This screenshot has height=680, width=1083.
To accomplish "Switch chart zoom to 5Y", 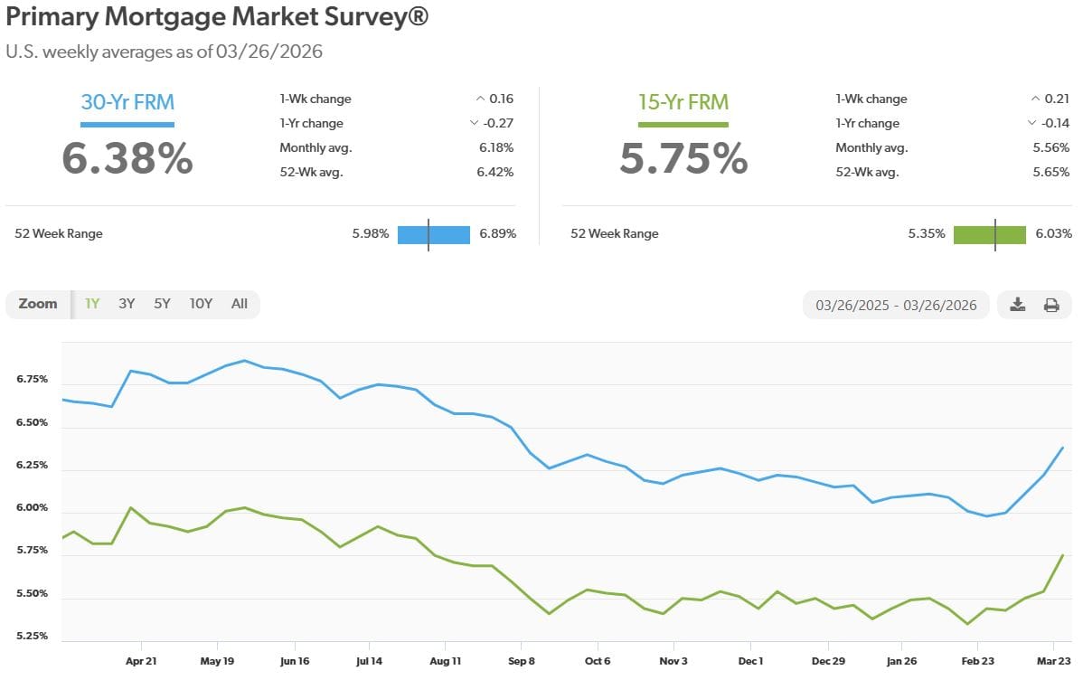I will pos(163,304).
